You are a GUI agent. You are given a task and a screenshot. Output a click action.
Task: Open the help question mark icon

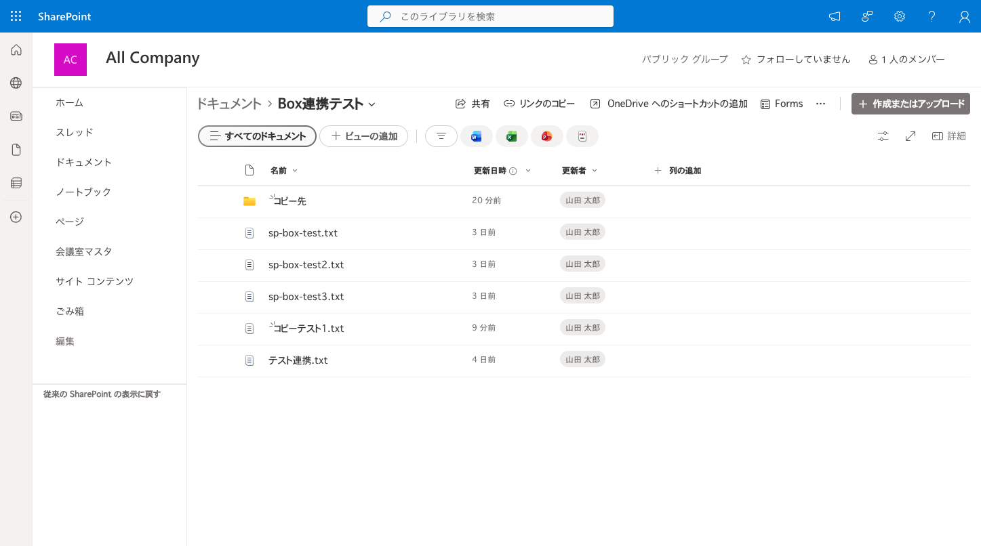tap(932, 16)
